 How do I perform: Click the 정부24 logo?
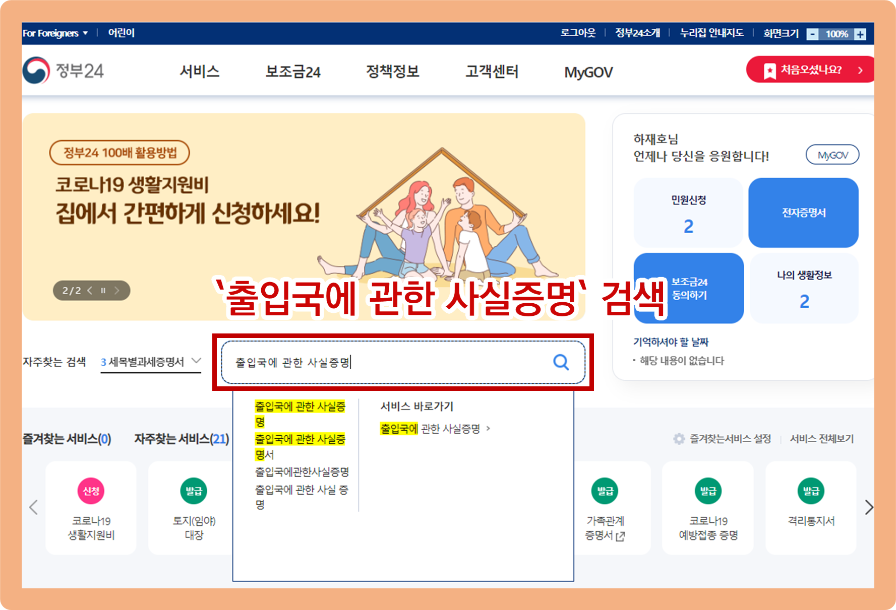pyautogui.click(x=64, y=71)
